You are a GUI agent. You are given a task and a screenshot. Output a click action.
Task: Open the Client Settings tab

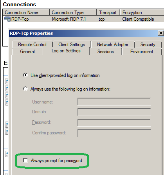click(x=72, y=45)
